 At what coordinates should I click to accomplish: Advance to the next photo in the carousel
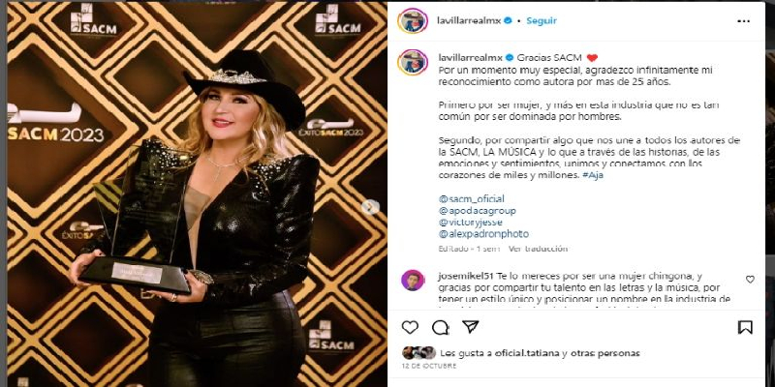pyautogui.click(x=370, y=207)
